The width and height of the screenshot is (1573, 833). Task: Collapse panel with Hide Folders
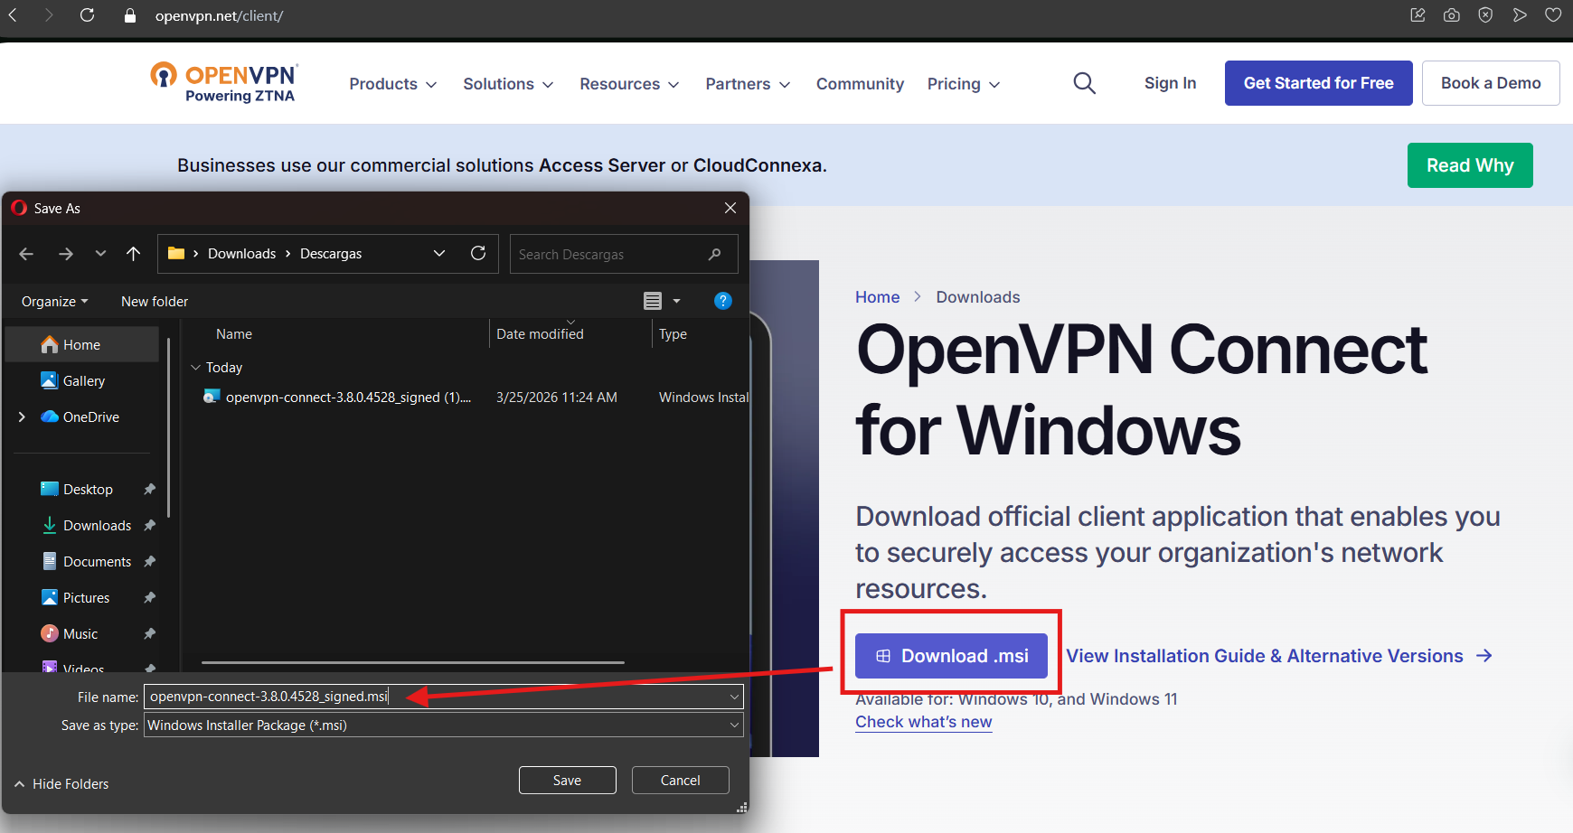coord(61,784)
